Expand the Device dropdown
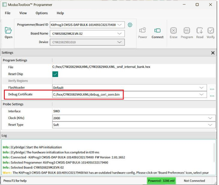Image resolution: width=219 pixels, height=185 pixels. (x=119, y=42)
